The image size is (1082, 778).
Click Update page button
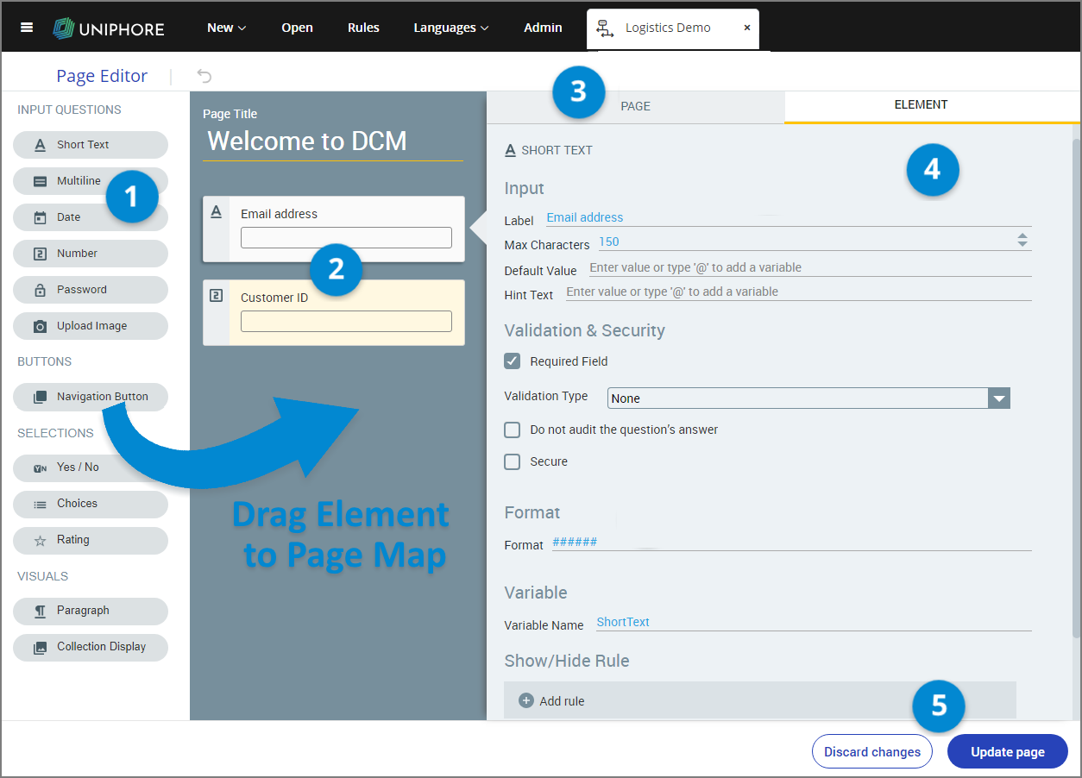tap(1008, 751)
